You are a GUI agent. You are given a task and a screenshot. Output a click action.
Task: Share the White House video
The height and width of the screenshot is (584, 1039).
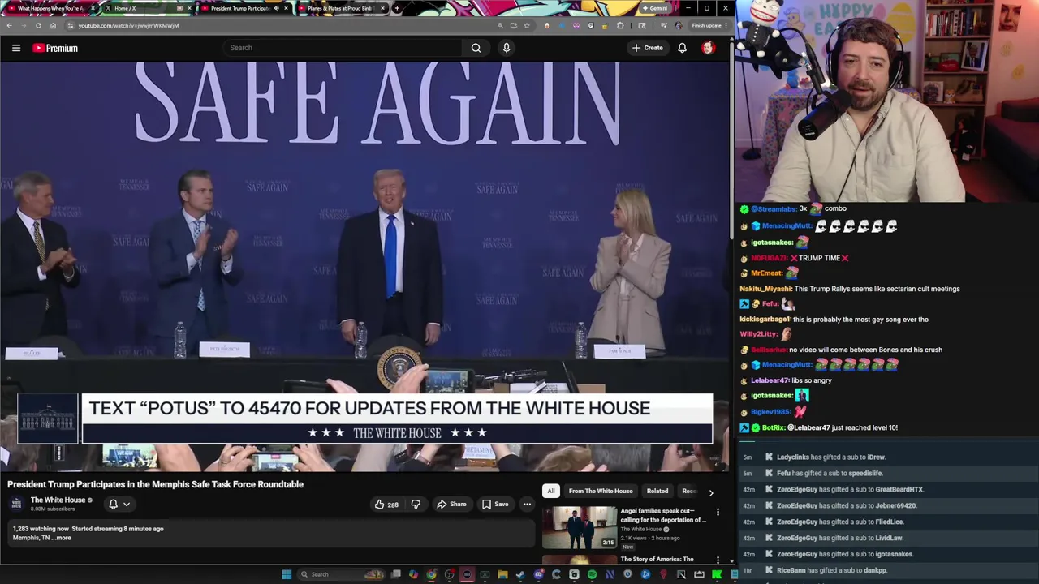451,505
